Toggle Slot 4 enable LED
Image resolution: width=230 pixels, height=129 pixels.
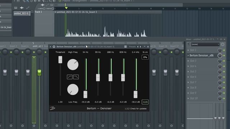coord(224,66)
